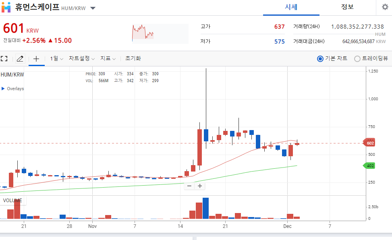This screenshot has height=240, width=392.
Task: Click the +2.56% change value
Action: tap(34, 41)
